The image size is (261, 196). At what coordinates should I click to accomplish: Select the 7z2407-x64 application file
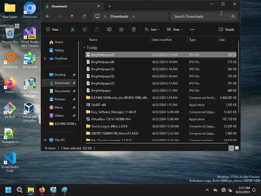pyautogui.click(x=161, y=105)
